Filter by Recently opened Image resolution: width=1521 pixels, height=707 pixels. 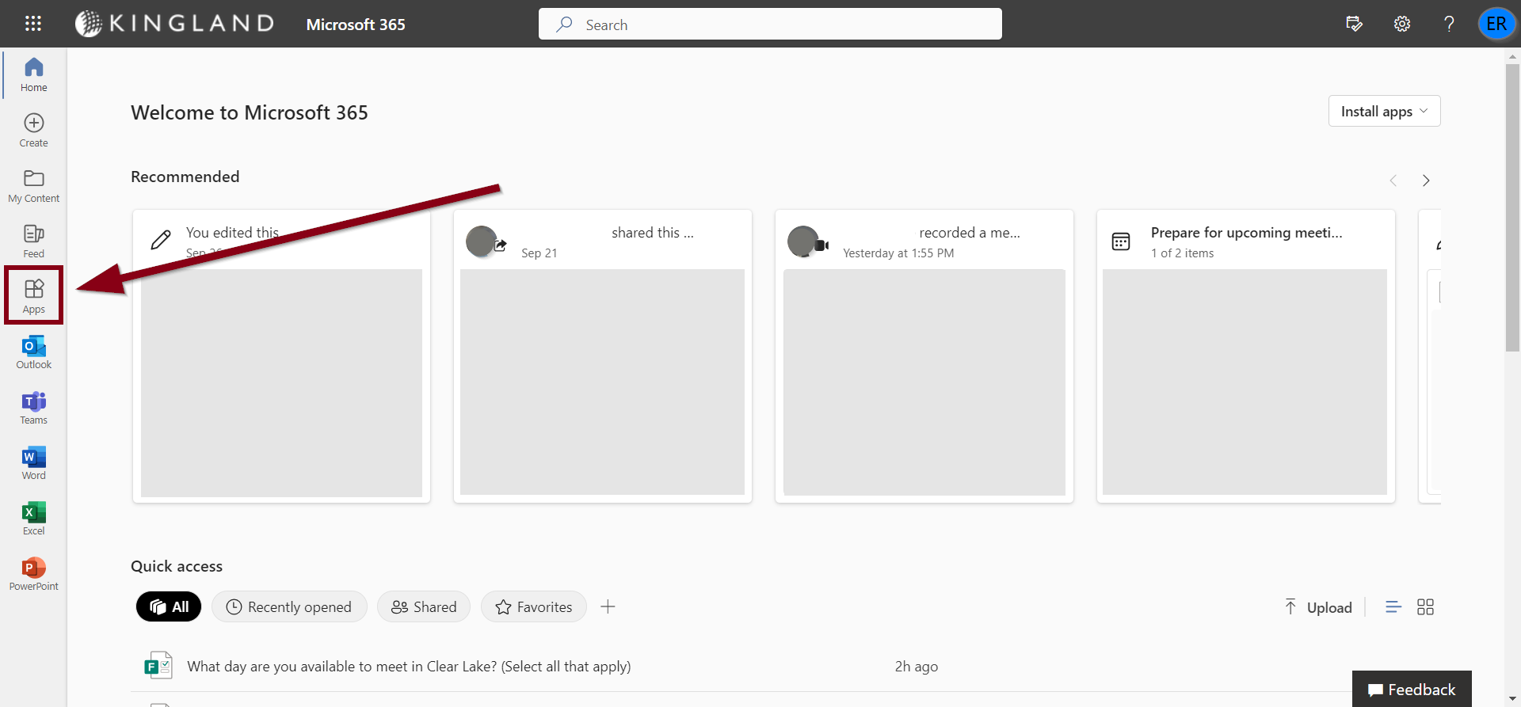(x=289, y=607)
